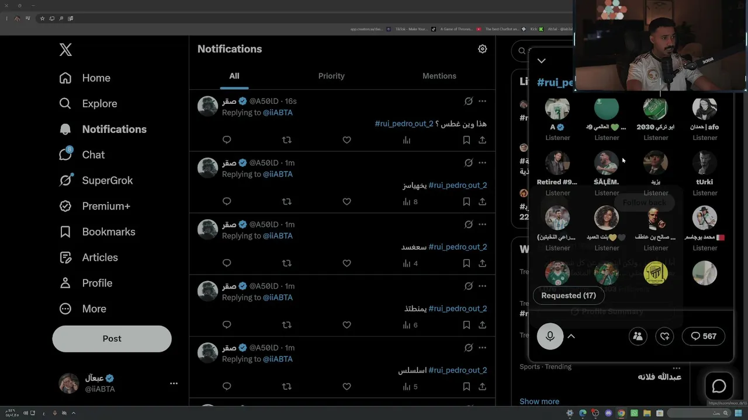Share the tweet with 6 views
The height and width of the screenshot is (420, 748).
[482, 325]
